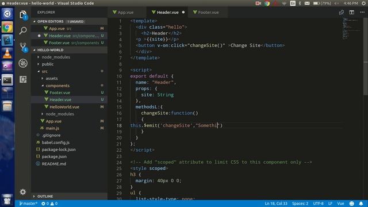368x207 pixels.
Task: Click the 1 UNSAVED badge
Action: point(75,22)
